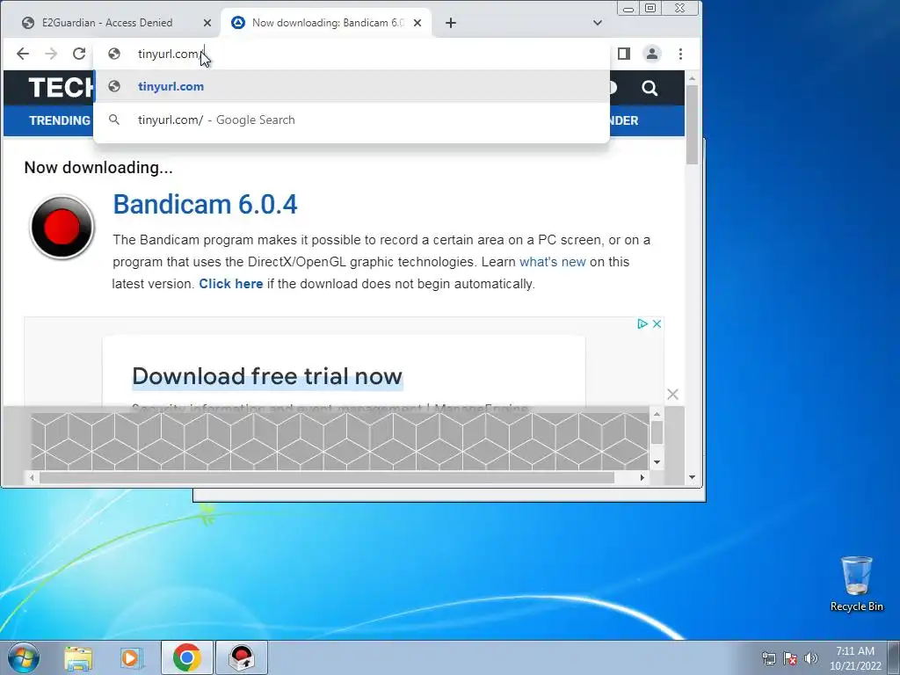The width and height of the screenshot is (900, 675).
Task: Open the Action Center flag tray icon
Action: [790, 658]
